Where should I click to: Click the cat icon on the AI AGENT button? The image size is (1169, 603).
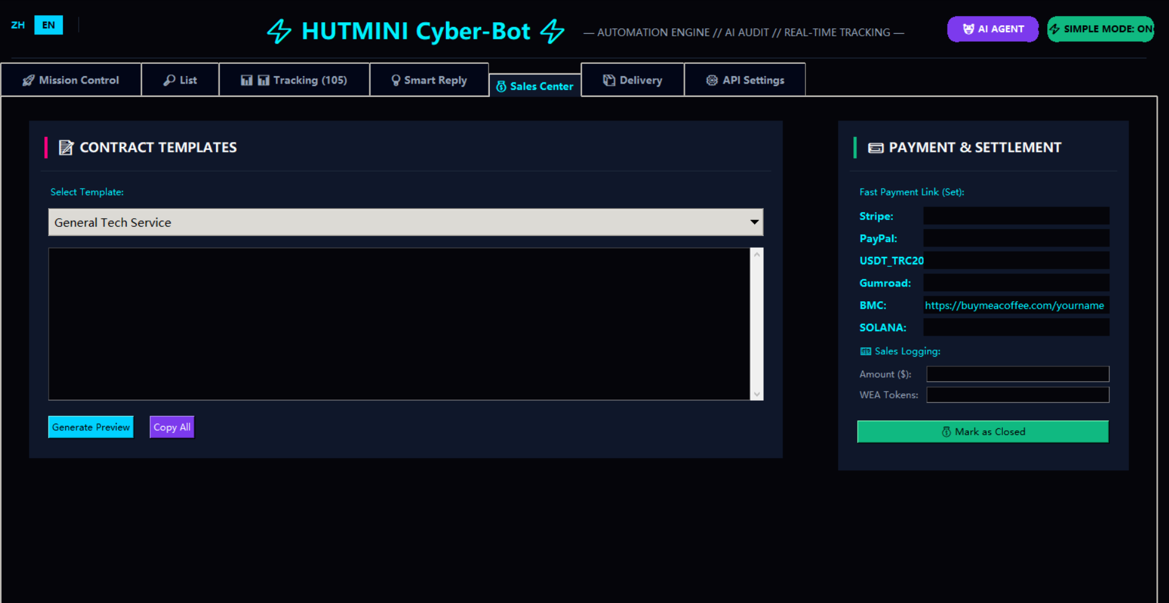967,28
